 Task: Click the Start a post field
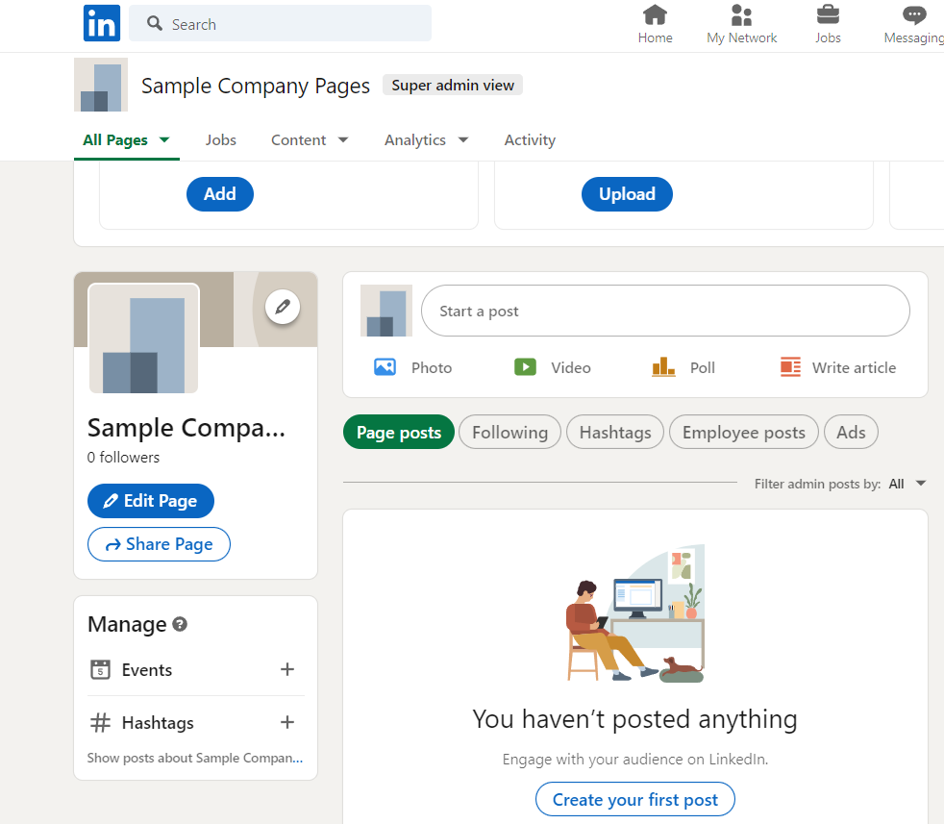click(665, 311)
